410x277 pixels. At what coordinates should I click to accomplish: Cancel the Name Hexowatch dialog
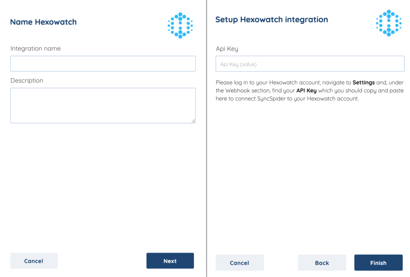click(x=34, y=261)
